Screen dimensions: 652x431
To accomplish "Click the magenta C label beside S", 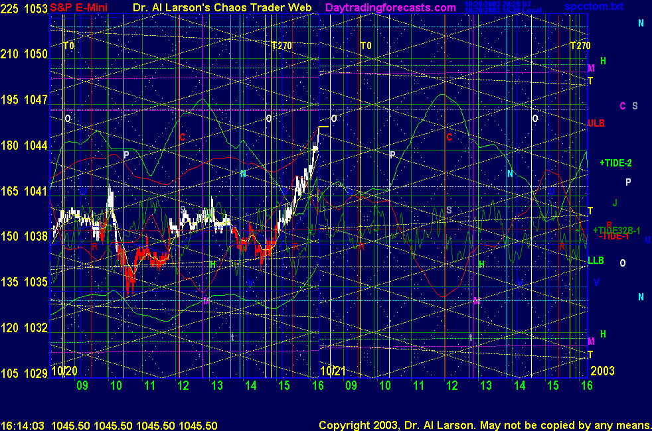I will 623,106.
